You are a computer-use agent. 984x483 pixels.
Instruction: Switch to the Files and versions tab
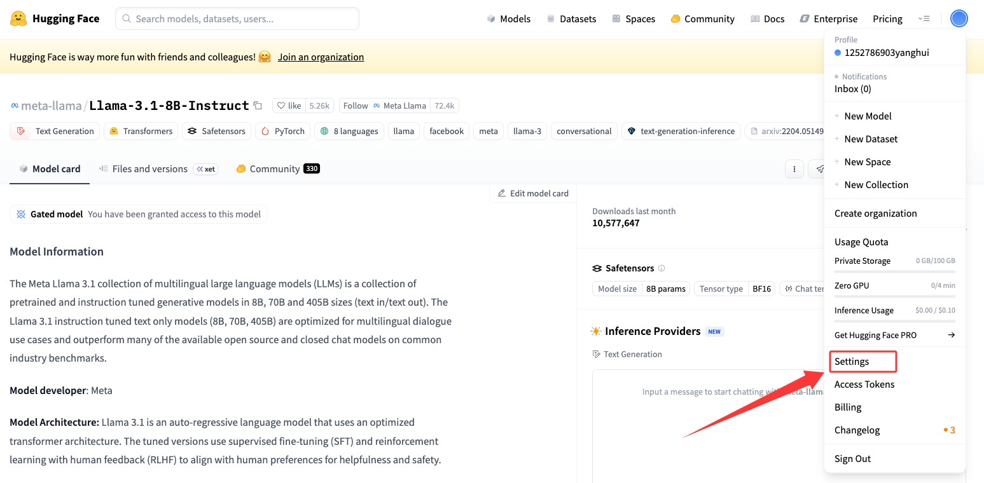pos(158,169)
